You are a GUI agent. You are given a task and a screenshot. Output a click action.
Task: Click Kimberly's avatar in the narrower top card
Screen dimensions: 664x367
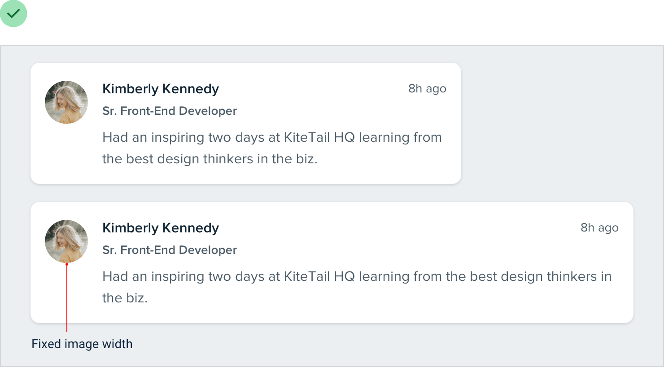66,102
